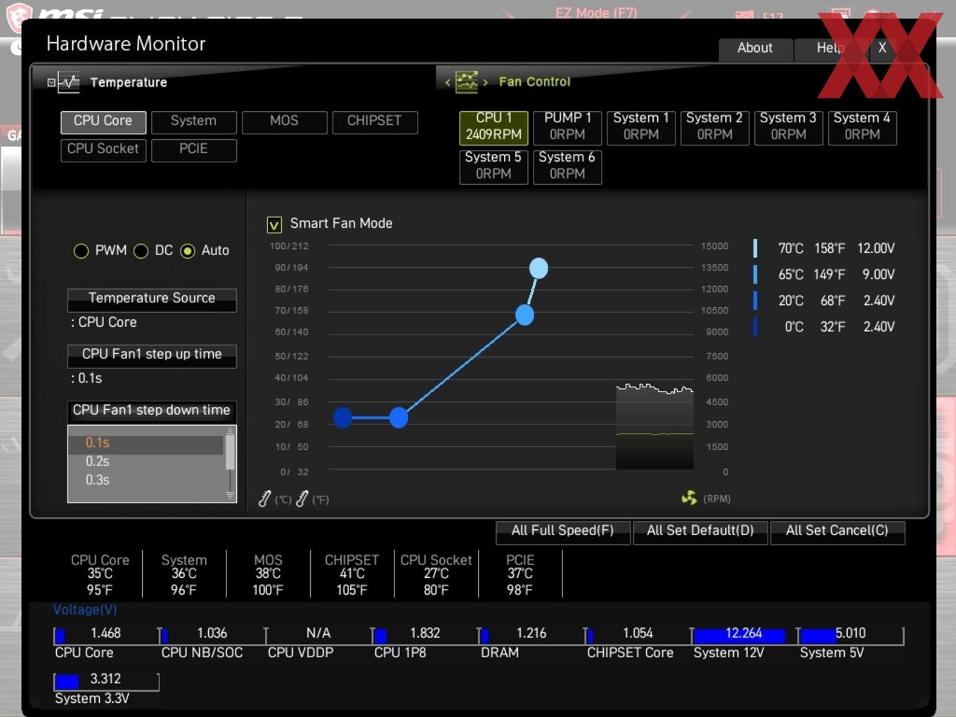The image size is (956, 717).
Task: Click the fan RPM history graph
Action: click(654, 426)
